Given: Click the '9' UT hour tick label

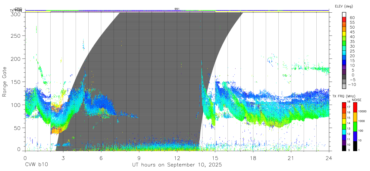Looking at the screenshot, I should (139, 158).
